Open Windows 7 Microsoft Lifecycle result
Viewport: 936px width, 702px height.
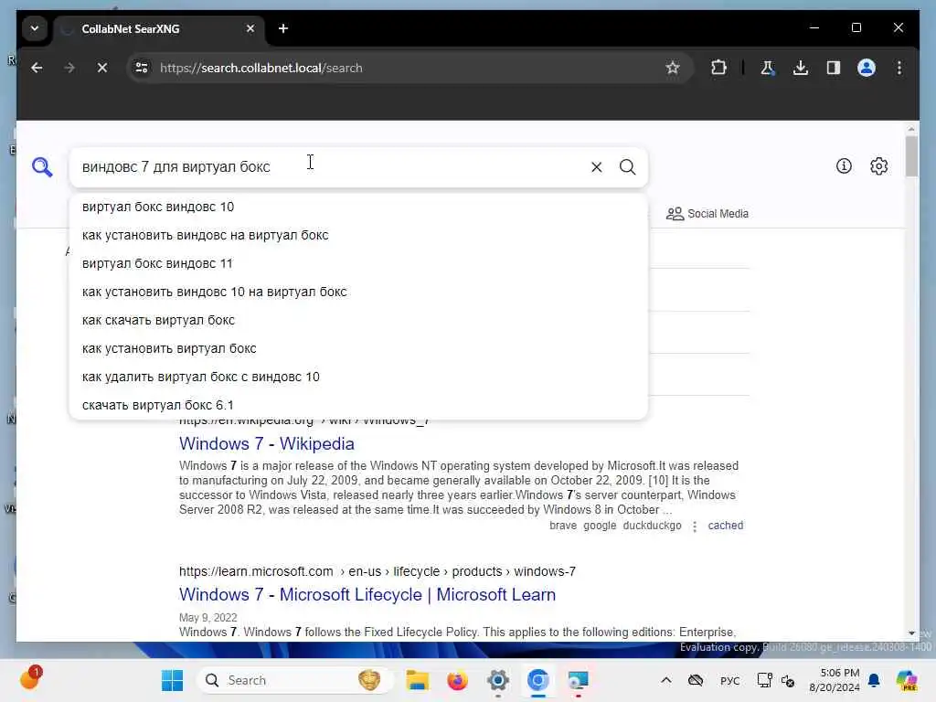[367, 594]
